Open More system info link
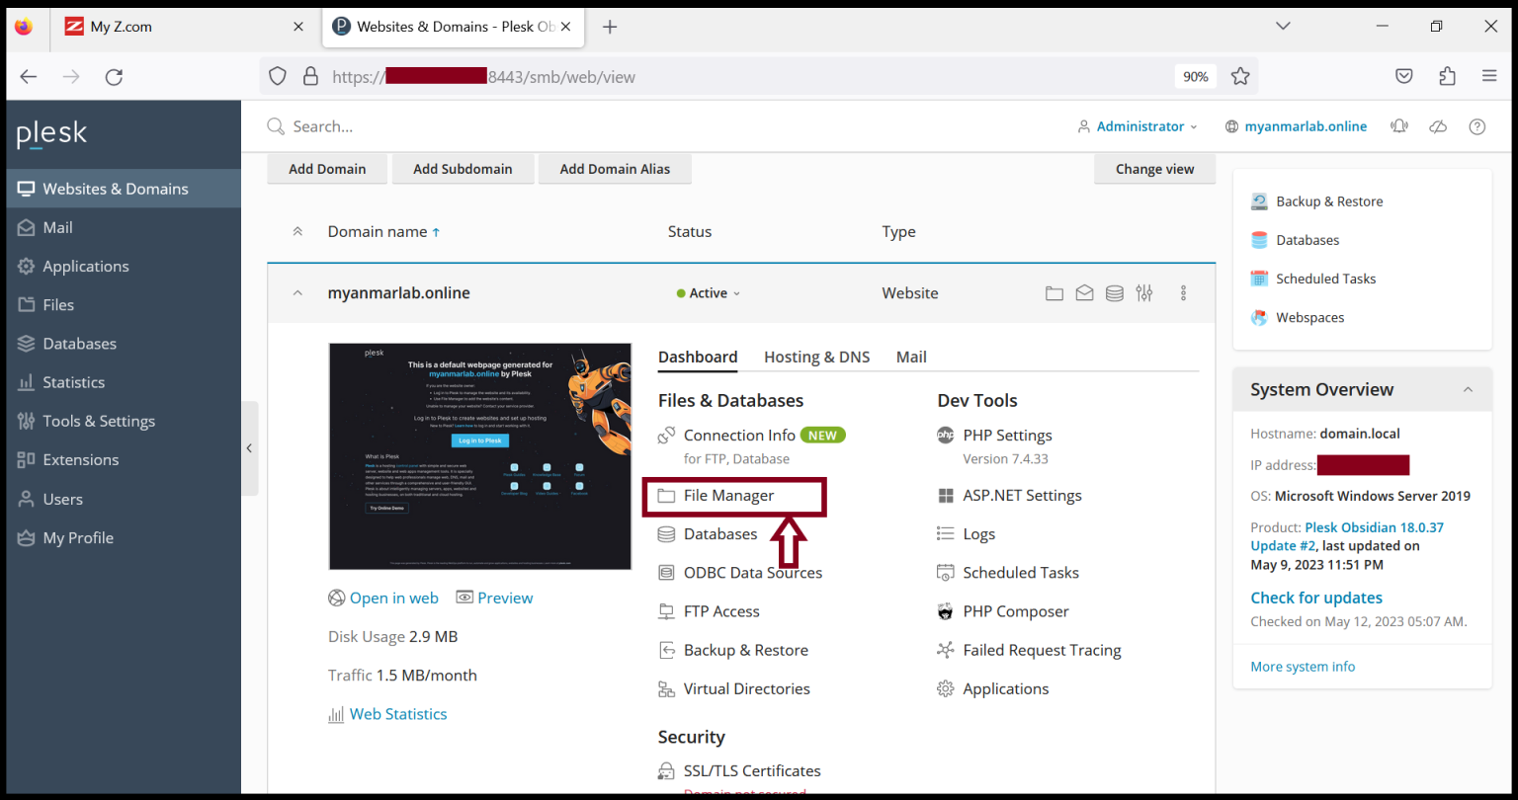Image resolution: width=1518 pixels, height=800 pixels. click(x=1303, y=667)
